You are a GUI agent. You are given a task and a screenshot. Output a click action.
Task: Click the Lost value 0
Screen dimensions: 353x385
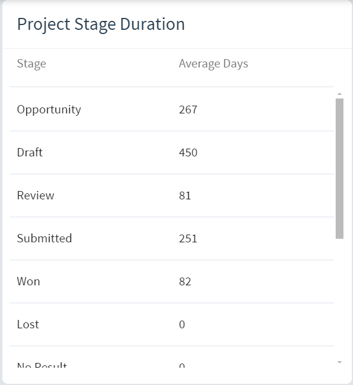(x=182, y=325)
